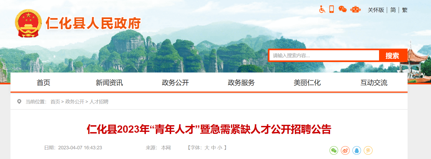Switch to 关怀版 care mode
This screenshot has width=431, height=159.
pos(376,10)
